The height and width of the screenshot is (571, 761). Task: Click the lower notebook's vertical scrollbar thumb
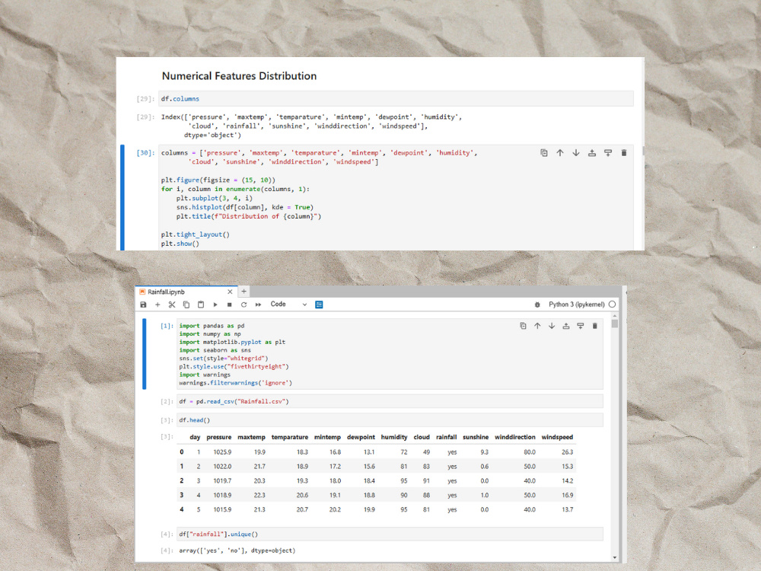(614, 324)
